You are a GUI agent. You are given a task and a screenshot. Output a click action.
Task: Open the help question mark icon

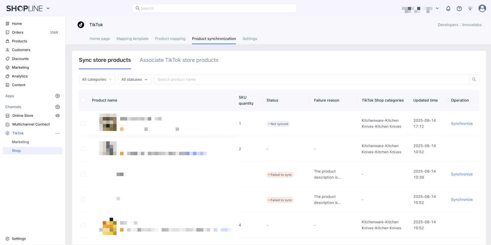click(459, 9)
